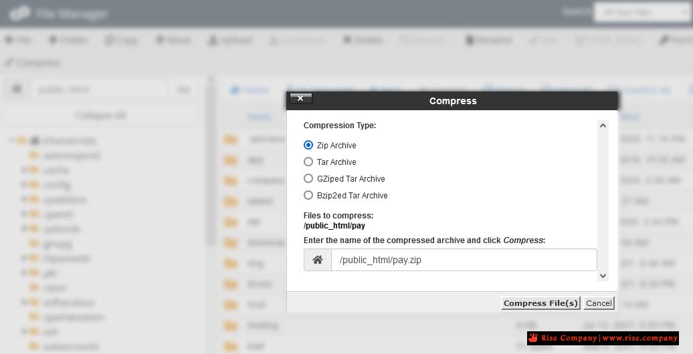
Task: Click the Move toolbar icon
Action: pyautogui.click(x=160, y=40)
